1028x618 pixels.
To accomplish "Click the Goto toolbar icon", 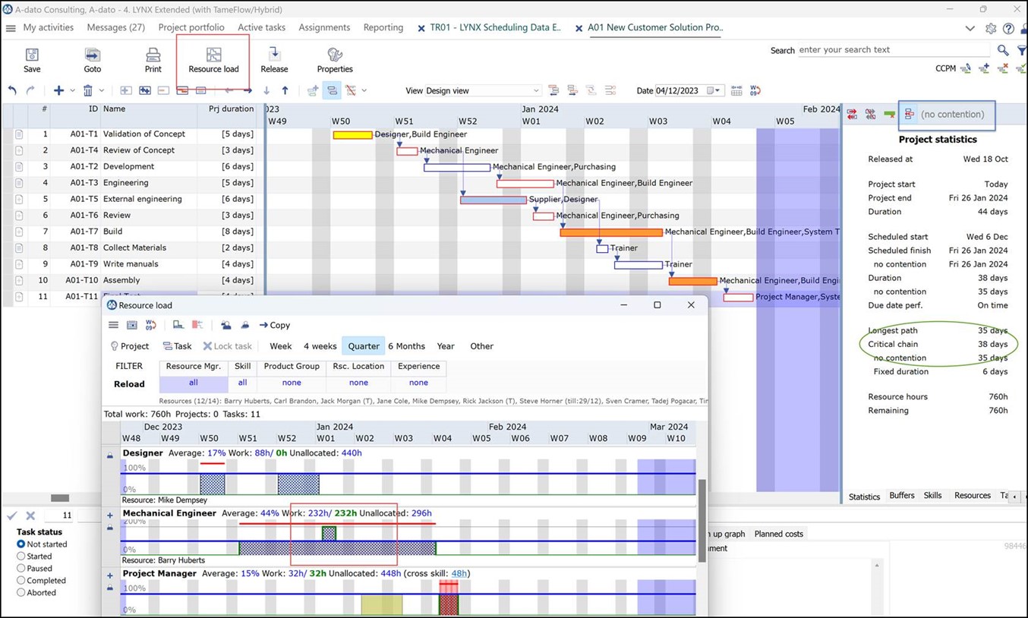I will pos(92,60).
